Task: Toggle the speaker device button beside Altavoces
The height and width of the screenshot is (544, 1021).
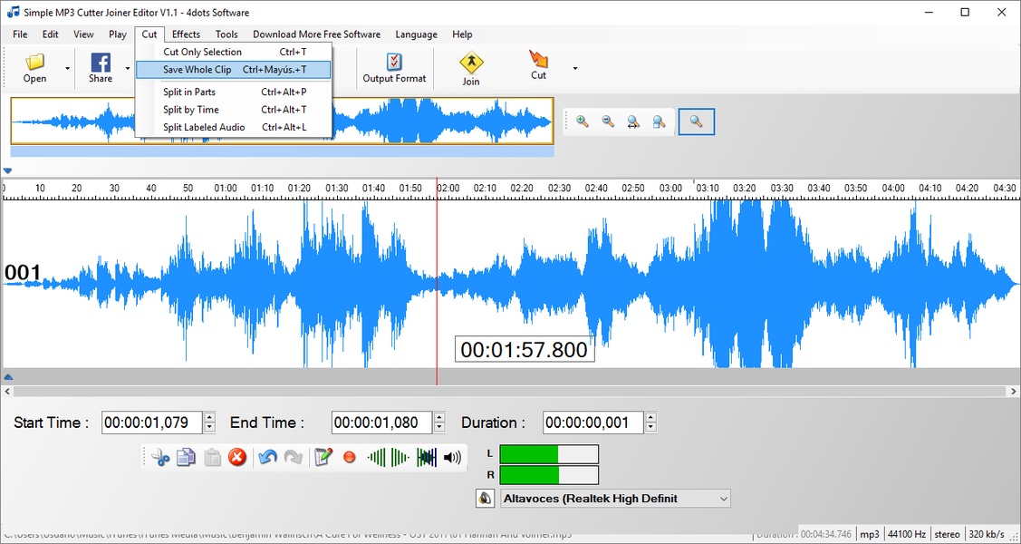Action: pyautogui.click(x=486, y=499)
